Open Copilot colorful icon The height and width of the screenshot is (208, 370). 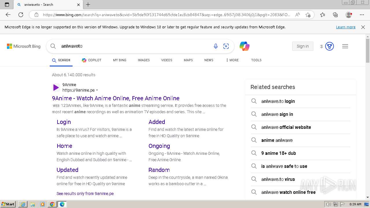[x=244, y=46]
